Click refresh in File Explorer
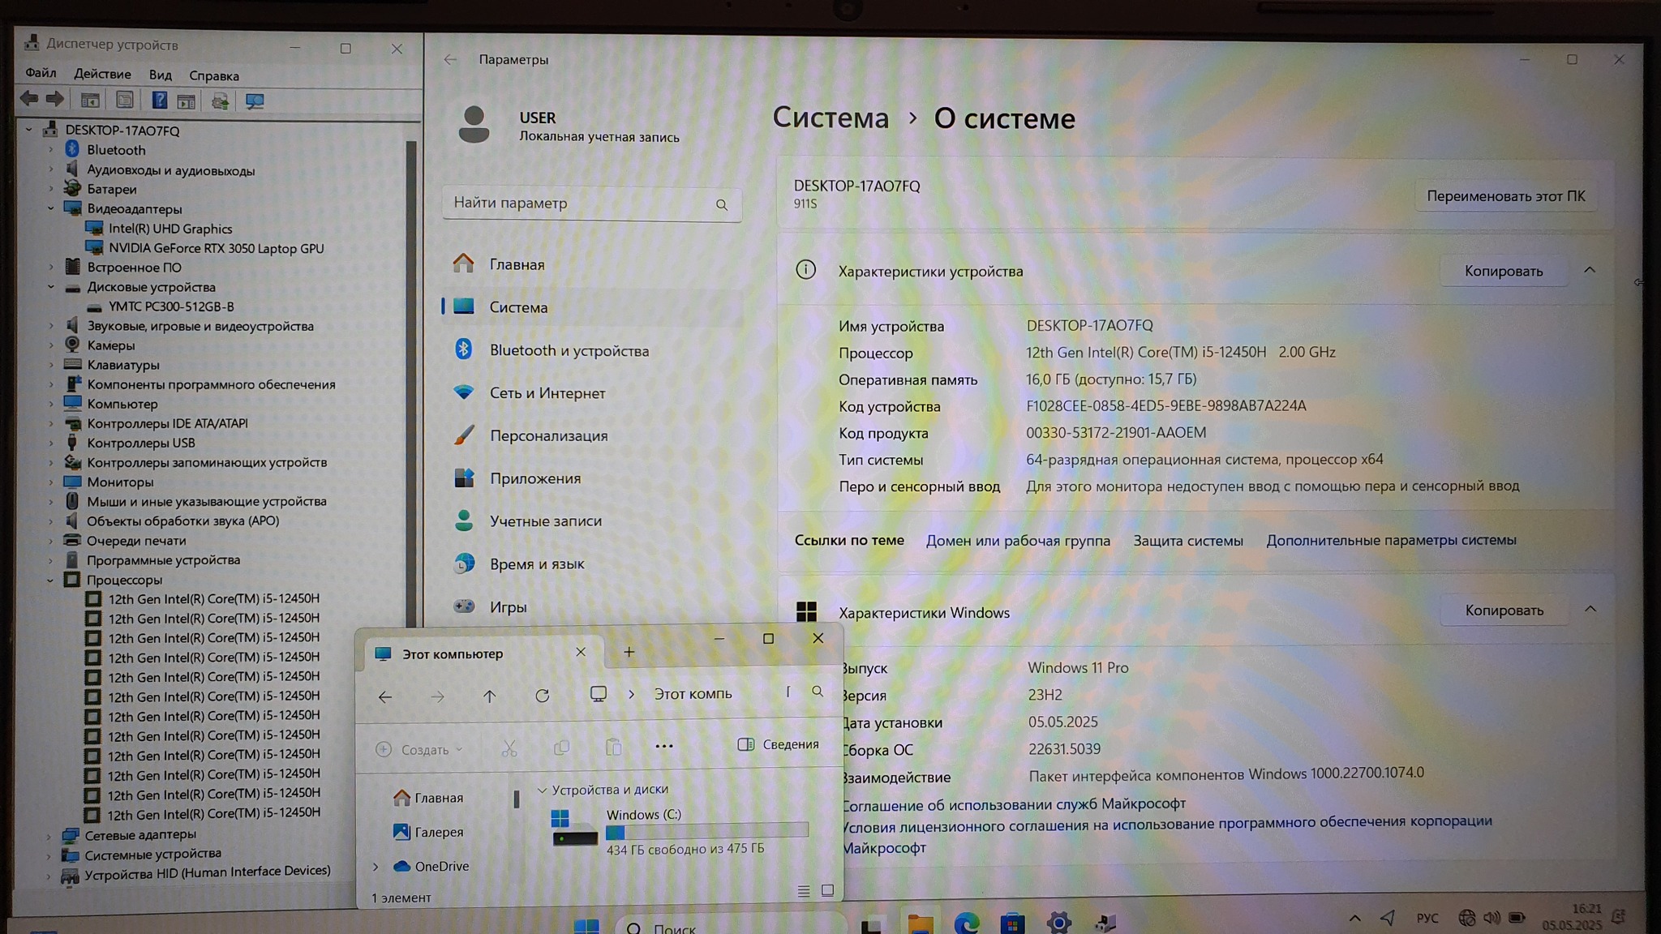Image resolution: width=1661 pixels, height=934 pixels. (542, 696)
